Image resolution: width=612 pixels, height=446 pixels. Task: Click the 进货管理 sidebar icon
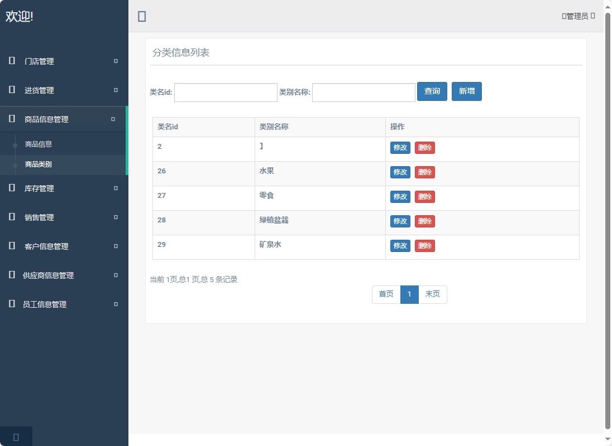click(11, 90)
